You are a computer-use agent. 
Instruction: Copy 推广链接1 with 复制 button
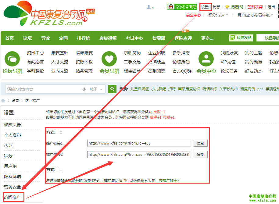click(200, 143)
